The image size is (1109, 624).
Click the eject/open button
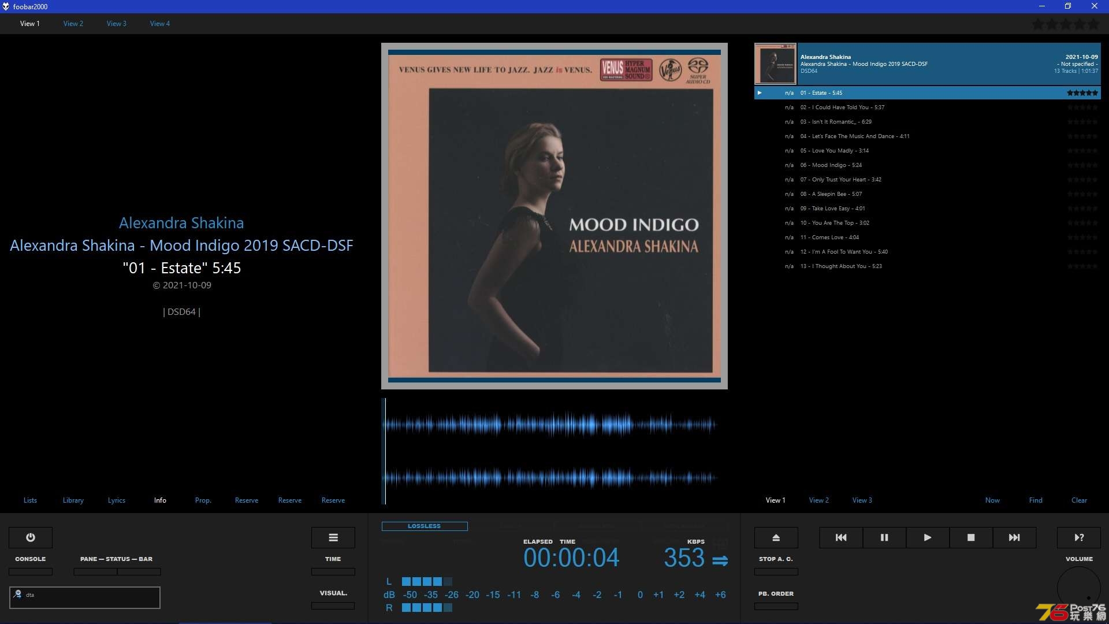click(x=776, y=537)
